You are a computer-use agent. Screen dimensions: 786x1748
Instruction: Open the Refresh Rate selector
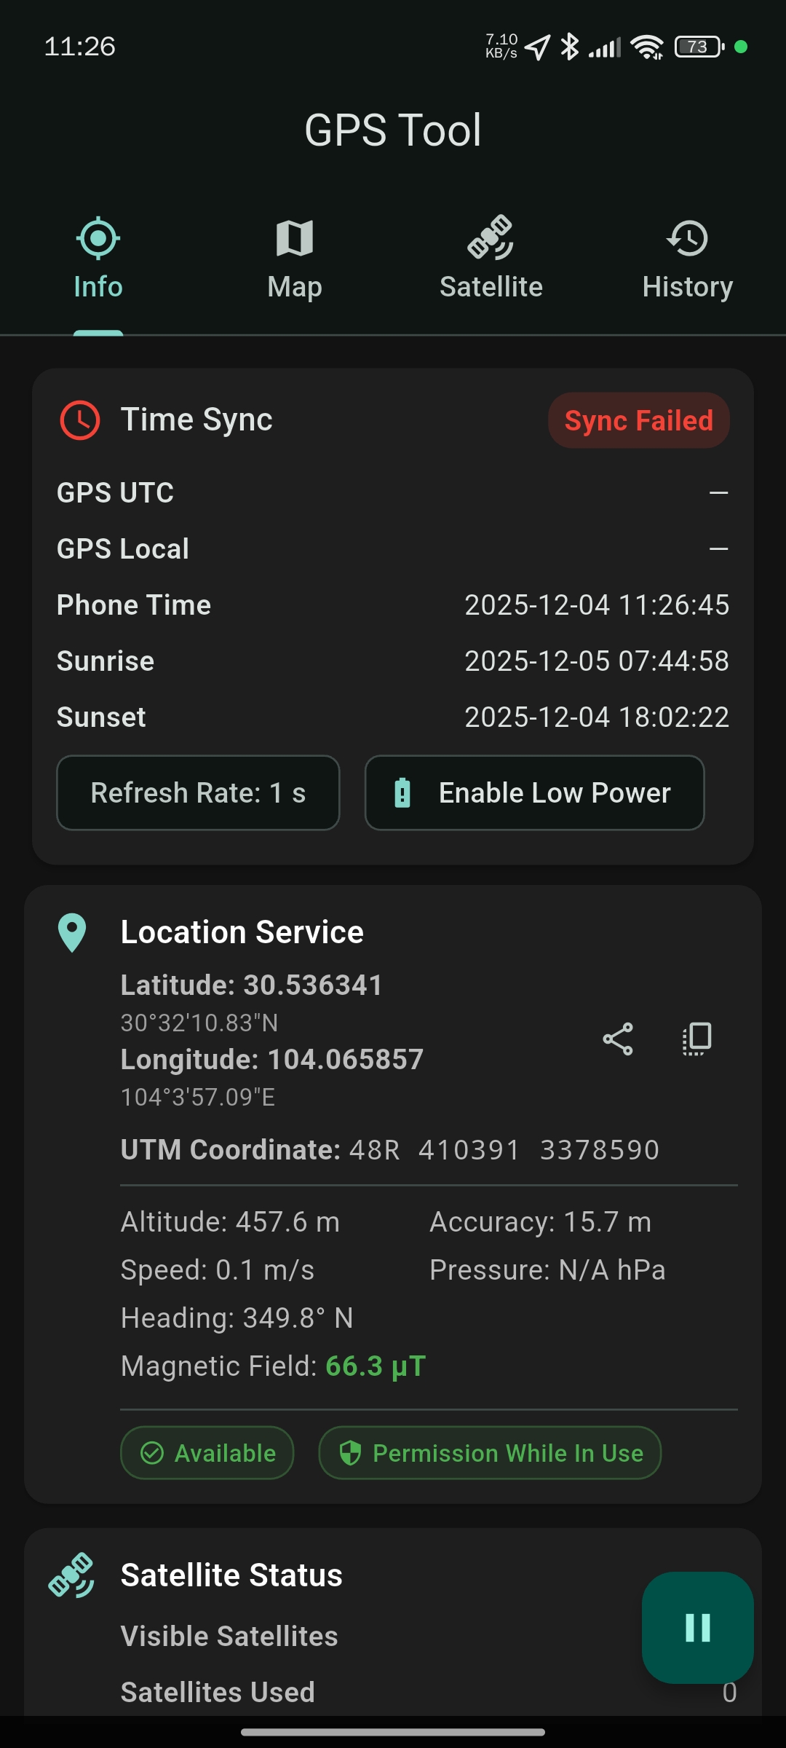198,792
